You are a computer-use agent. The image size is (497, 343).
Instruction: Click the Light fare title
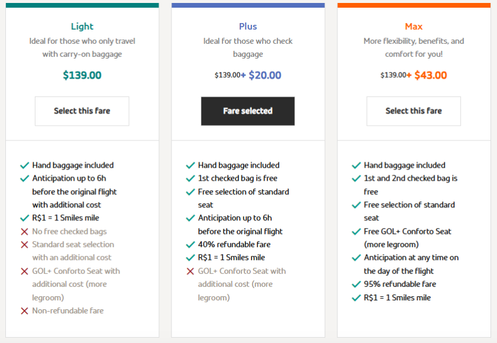[x=82, y=26]
